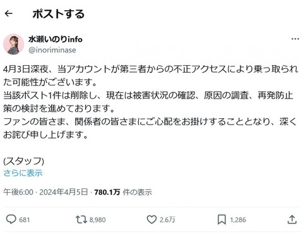Viewport: 303px width, 234px height.
Task: Open the 水瀬いのりinfo display name
Action: [56, 39]
